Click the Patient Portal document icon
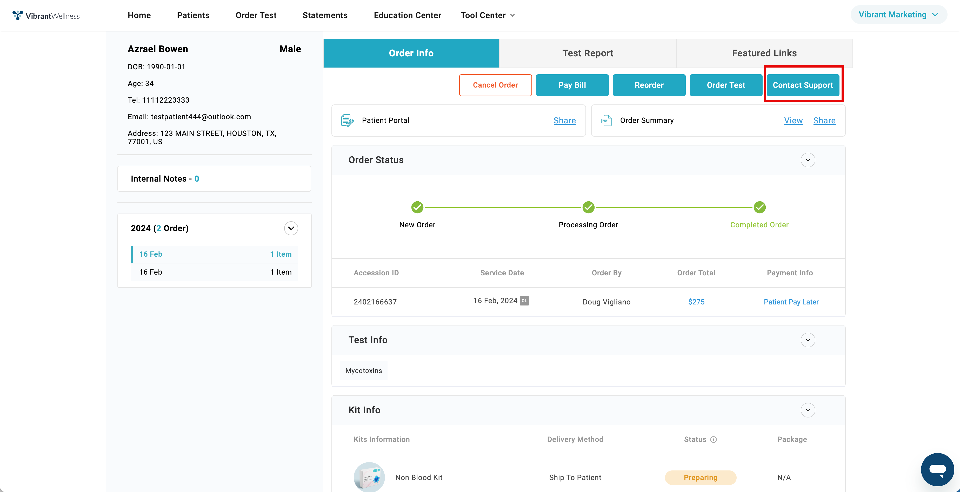Screen dimensions: 960x492 (347, 120)
